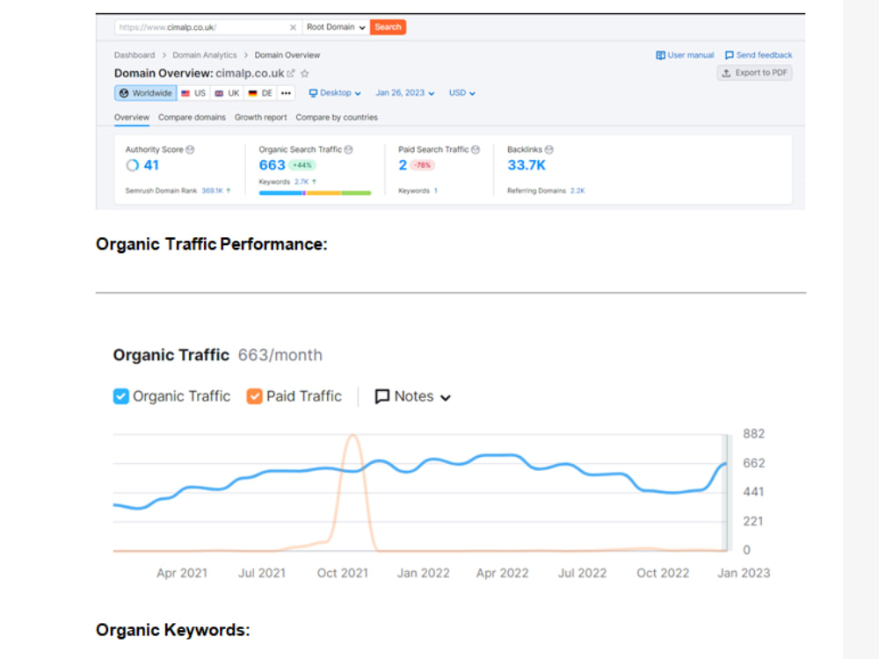The width and height of the screenshot is (879, 659).
Task: Clear the domain URL with the X icon
Action: coord(293,27)
